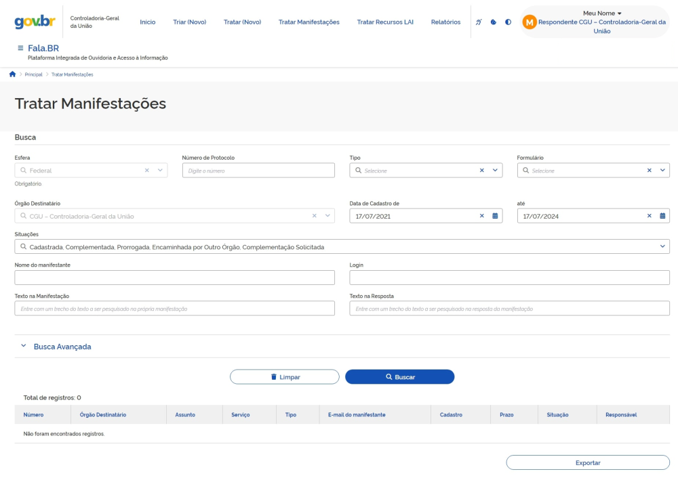This screenshot has height=480, width=678.
Task: Focus the Nome do manifestante input
Action: (174, 278)
